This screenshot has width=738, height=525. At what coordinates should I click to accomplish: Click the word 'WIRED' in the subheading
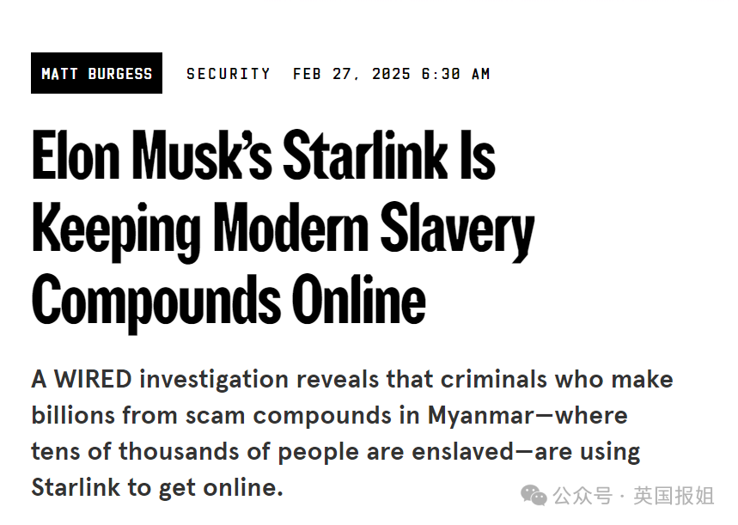point(93,379)
